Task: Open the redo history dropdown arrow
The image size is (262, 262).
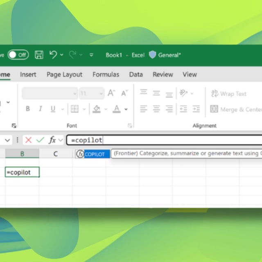Action: pos(81,54)
